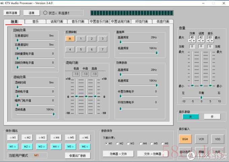229x162 pixels.
Task: Click the 话筒 max volume decrease arrow
Action: (199, 41)
